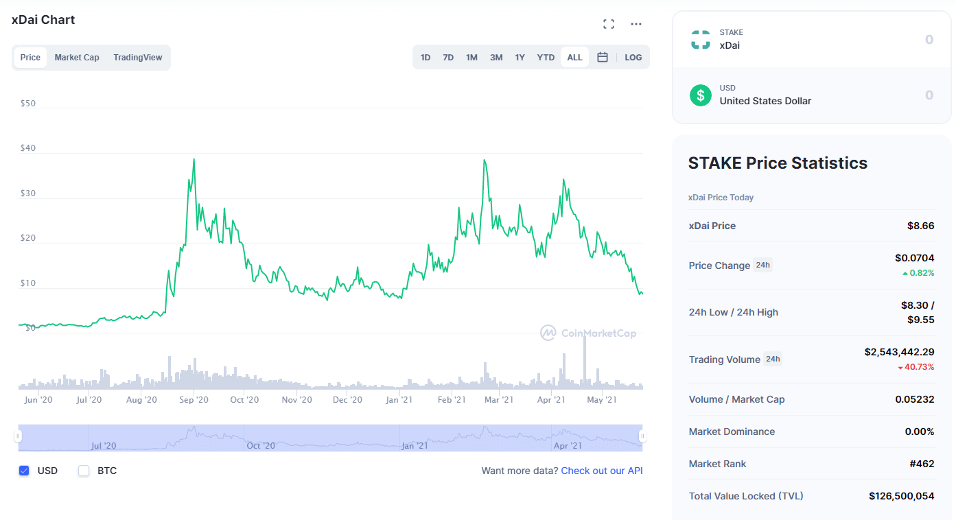Uncheck the USD currency checkbox
Screen dimensions: 956x520
(24, 471)
